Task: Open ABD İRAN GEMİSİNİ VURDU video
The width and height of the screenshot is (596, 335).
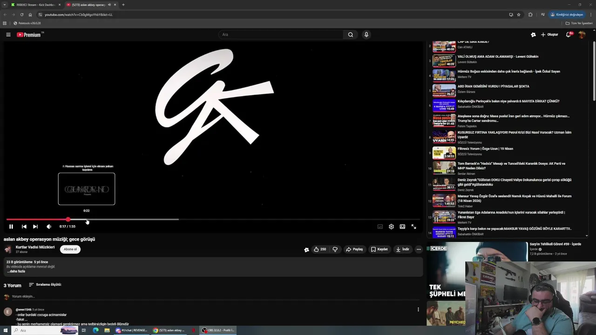Action: pyautogui.click(x=493, y=87)
